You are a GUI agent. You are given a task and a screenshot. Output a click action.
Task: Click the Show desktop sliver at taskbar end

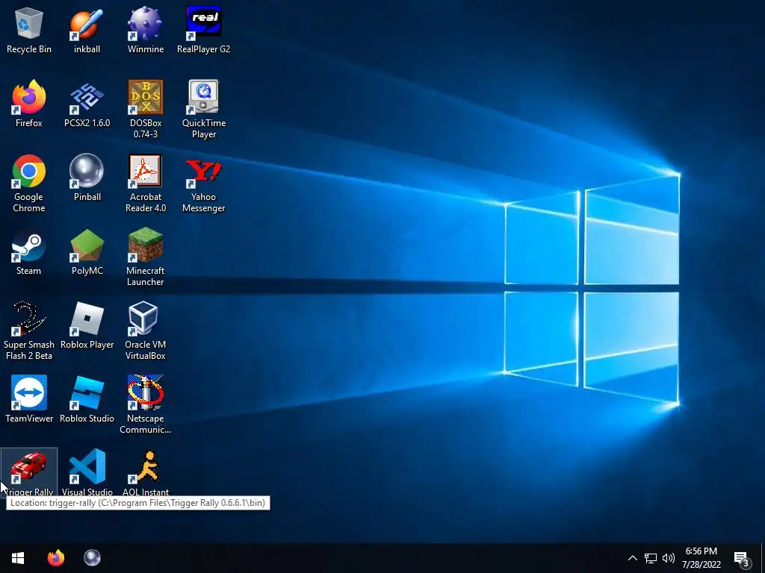tap(763, 558)
